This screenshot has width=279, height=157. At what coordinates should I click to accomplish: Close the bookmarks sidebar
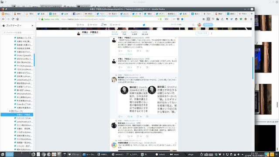[x=32, y=25]
